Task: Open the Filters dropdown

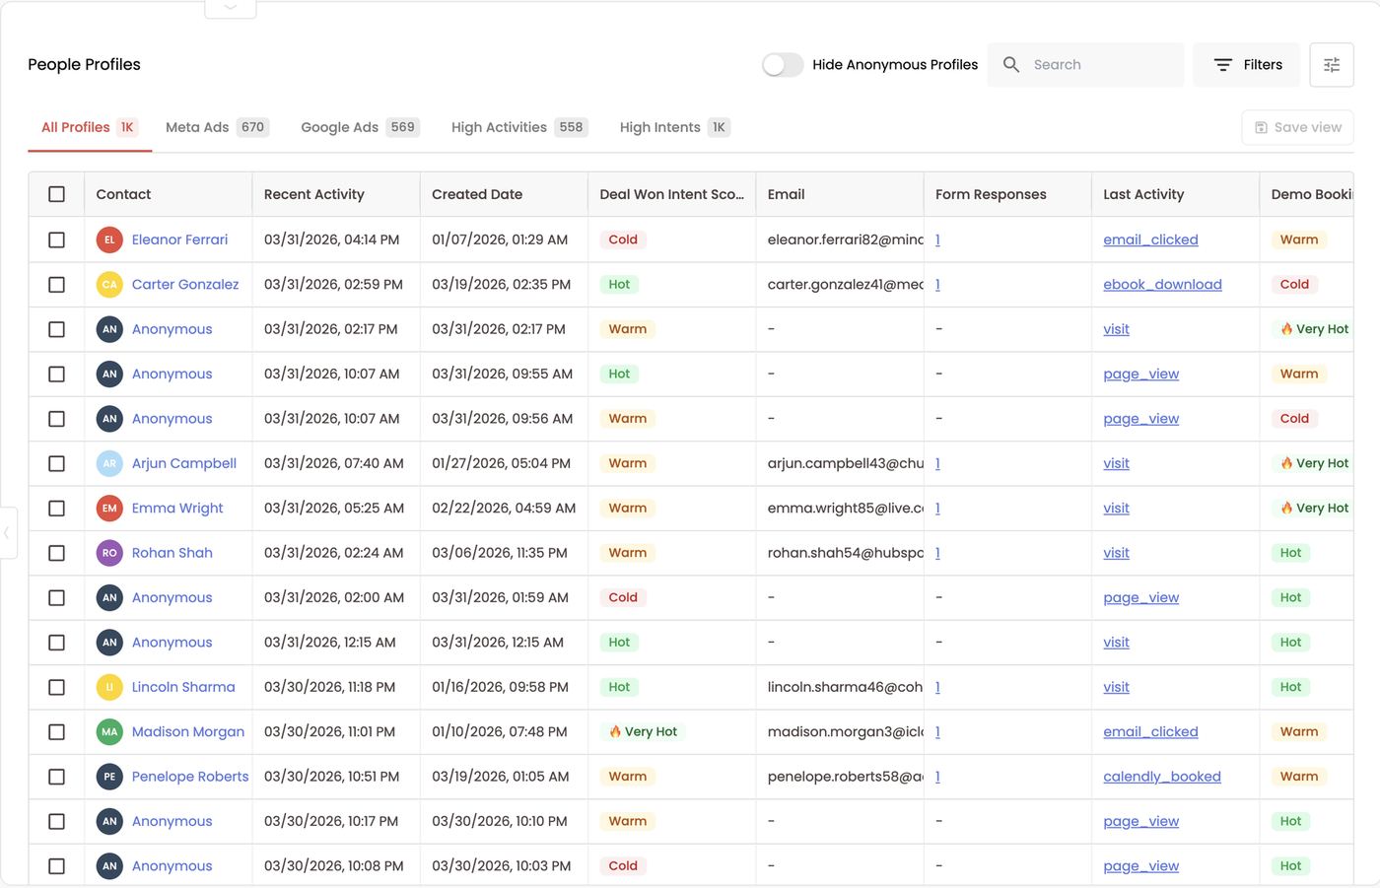Action: pos(1247,65)
